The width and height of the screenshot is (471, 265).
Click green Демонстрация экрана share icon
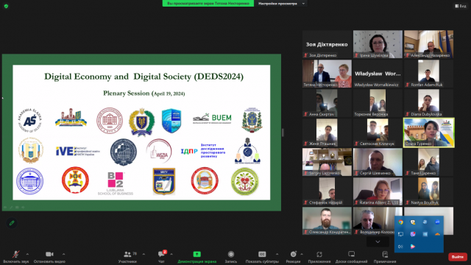pos(196,254)
